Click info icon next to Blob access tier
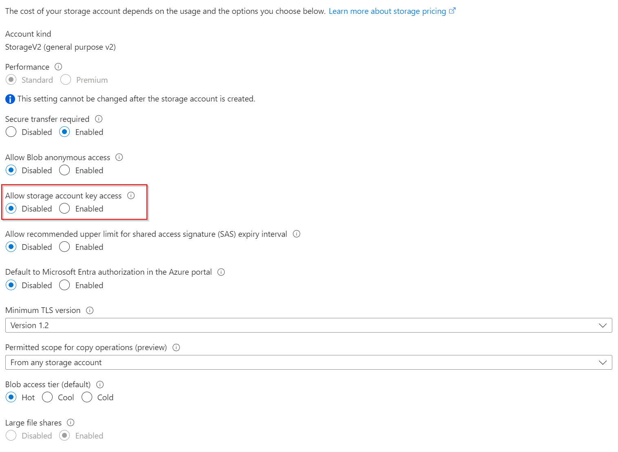This screenshot has width=618, height=452. point(100,385)
